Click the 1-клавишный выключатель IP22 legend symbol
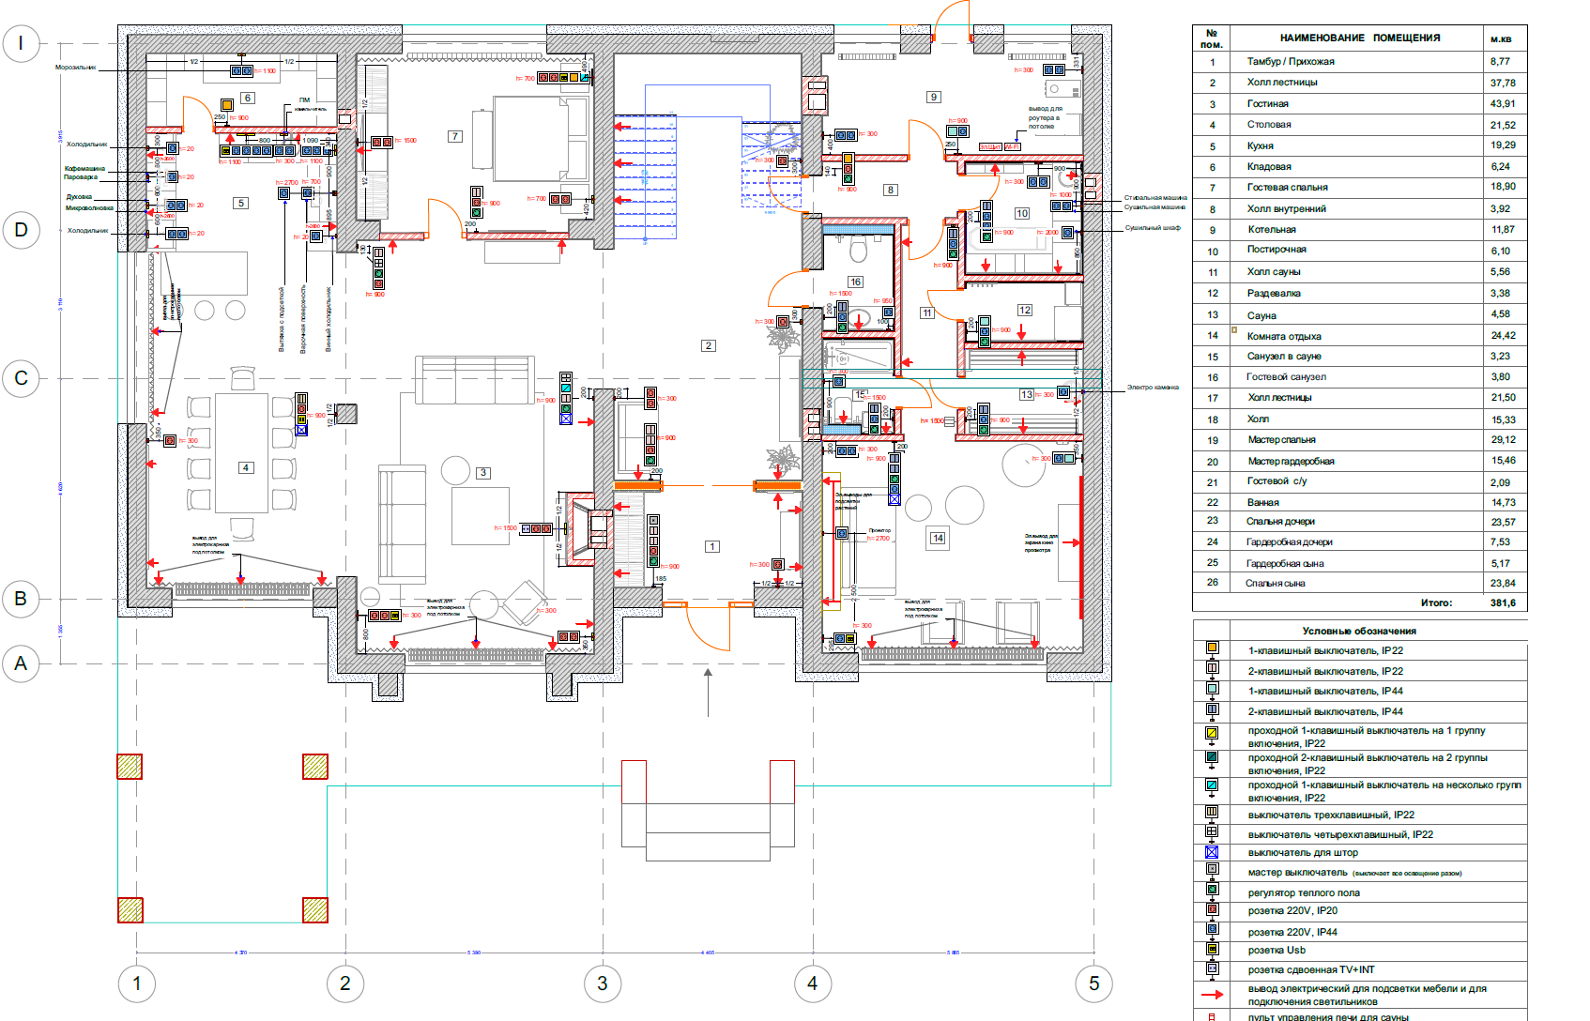This screenshot has height=1021, width=1590. coord(1212,648)
